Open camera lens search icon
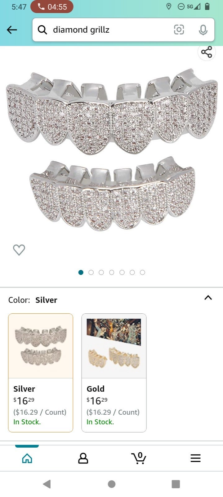This screenshot has width=223, height=497. click(179, 30)
